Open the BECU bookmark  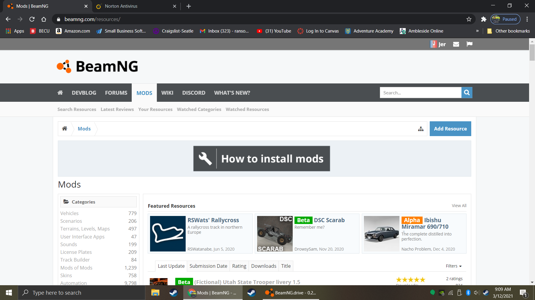[x=40, y=31]
